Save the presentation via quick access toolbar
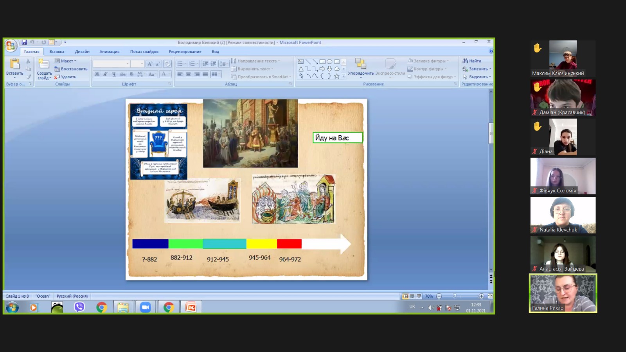This screenshot has width=626, height=352. (x=24, y=42)
